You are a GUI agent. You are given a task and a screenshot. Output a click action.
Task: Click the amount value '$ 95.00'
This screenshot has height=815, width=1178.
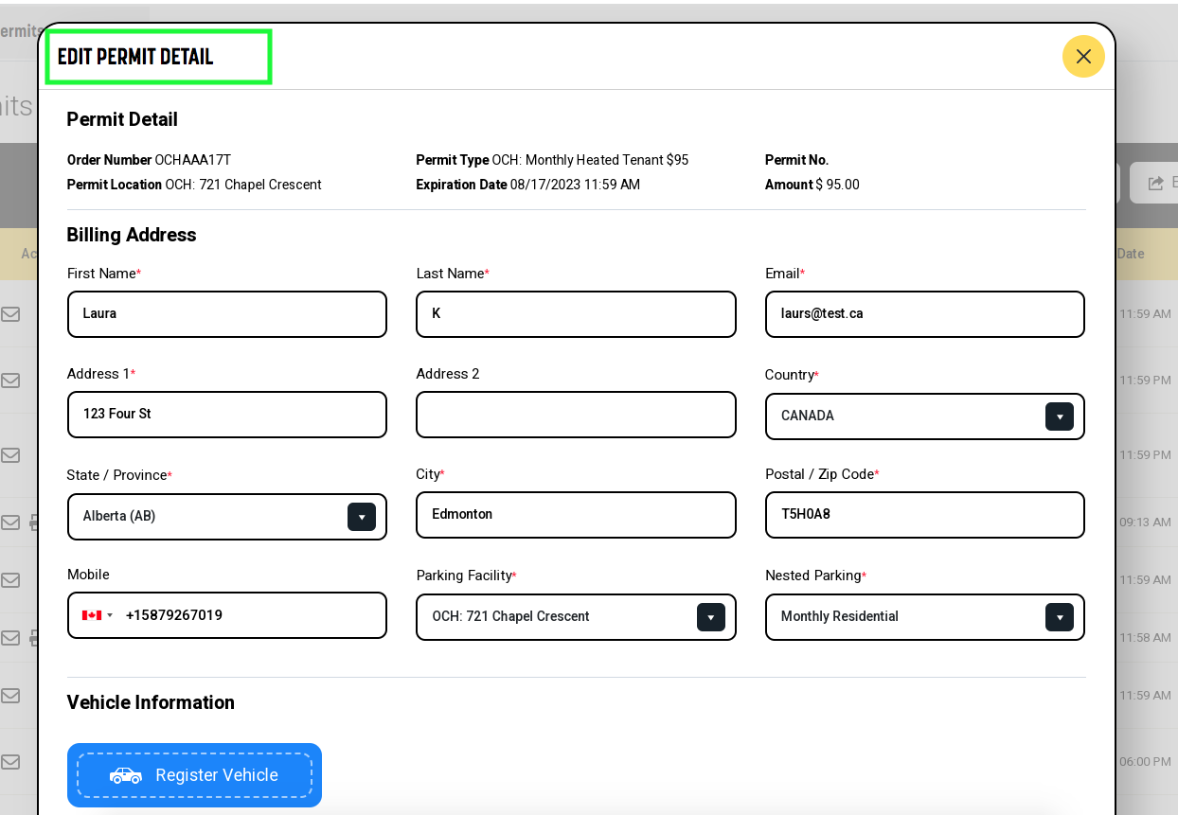837,185
